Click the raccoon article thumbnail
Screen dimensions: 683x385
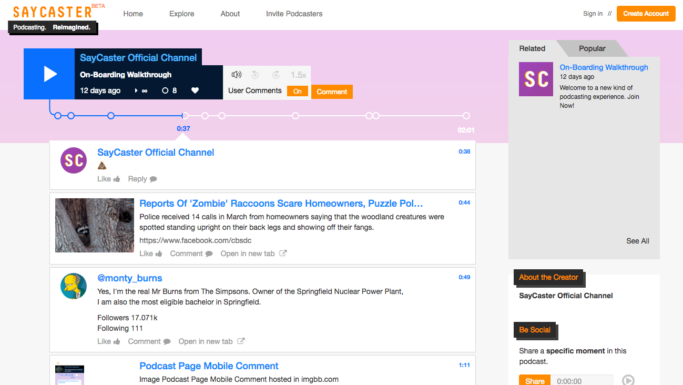click(95, 225)
